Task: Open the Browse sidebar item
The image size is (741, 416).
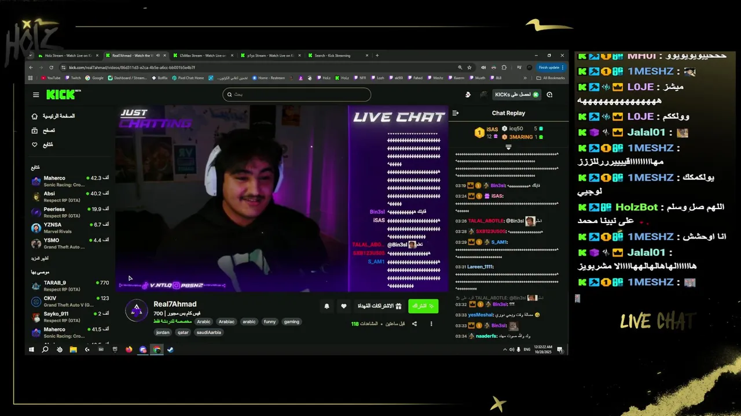Action: pyautogui.click(x=44, y=131)
